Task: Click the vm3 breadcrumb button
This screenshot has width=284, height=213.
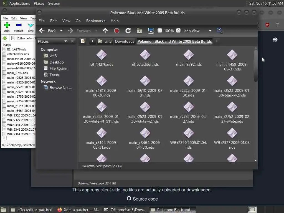Action: click(105, 41)
